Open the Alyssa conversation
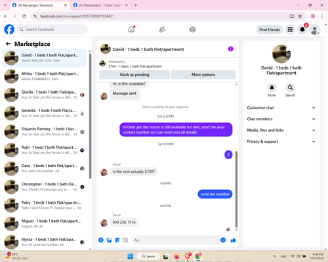 pyautogui.click(x=44, y=242)
